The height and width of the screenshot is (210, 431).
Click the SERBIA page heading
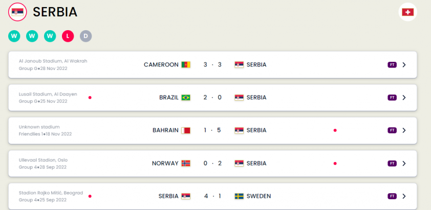pyautogui.click(x=55, y=12)
